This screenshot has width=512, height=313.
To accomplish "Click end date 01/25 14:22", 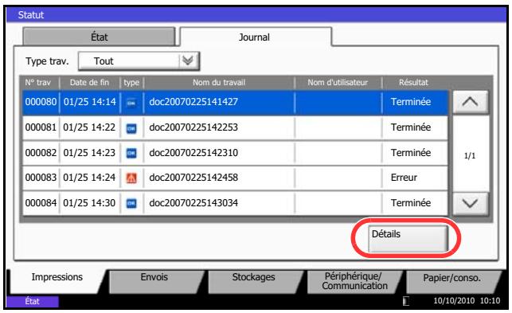I will 89,127.
